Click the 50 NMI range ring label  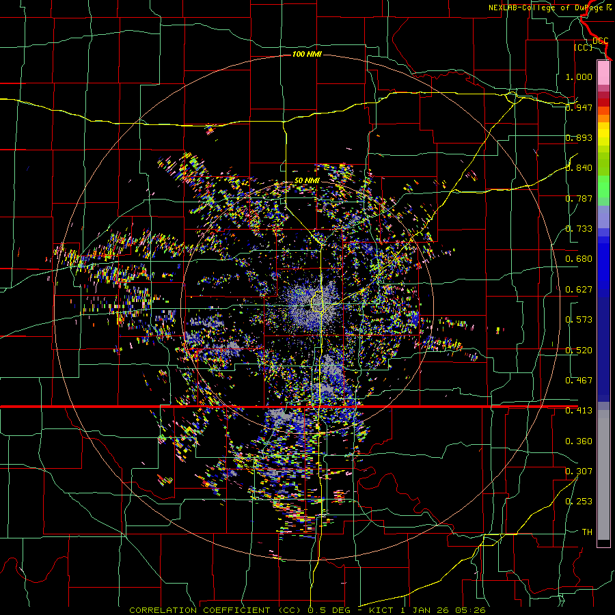307,181
